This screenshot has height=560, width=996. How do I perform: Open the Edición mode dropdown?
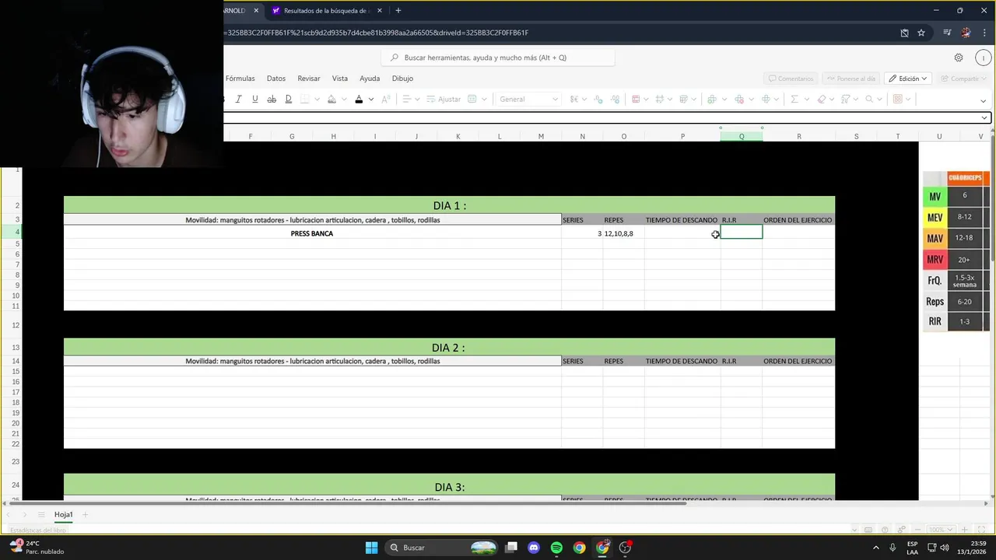pos(907,79)
